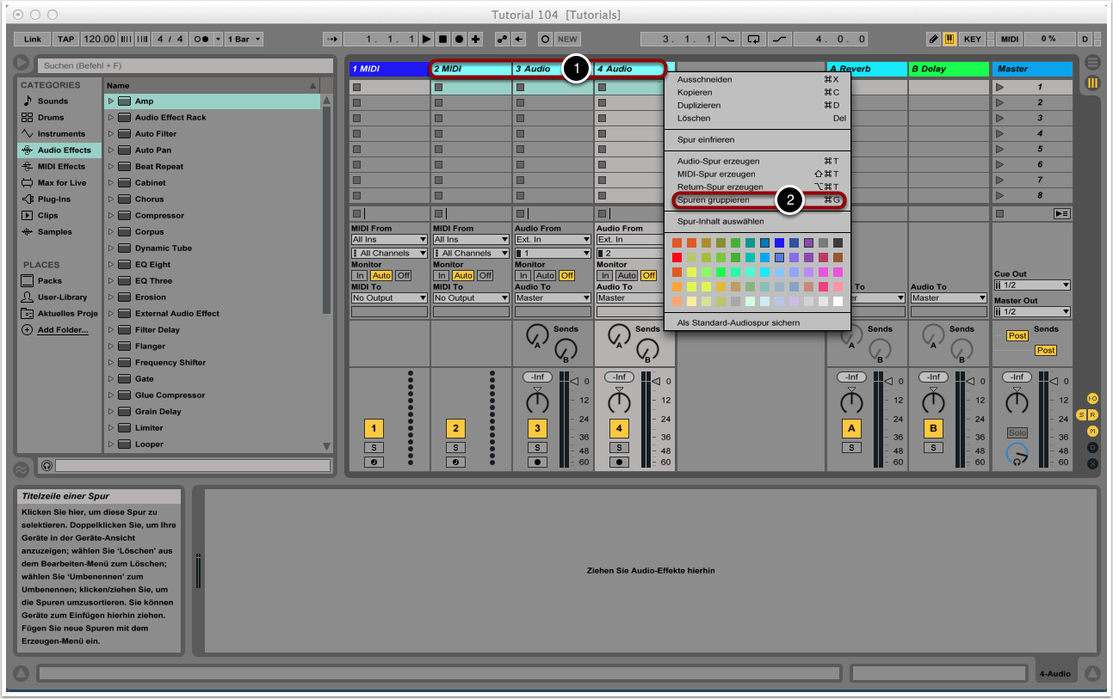Screen dimensions: 1113x699
Task: Pick the white color swatch in palette
Action: (838, 301)
